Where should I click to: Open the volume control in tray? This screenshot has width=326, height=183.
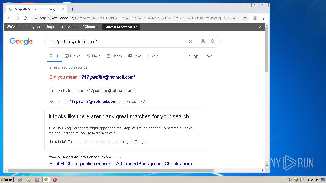coord(290,180)
